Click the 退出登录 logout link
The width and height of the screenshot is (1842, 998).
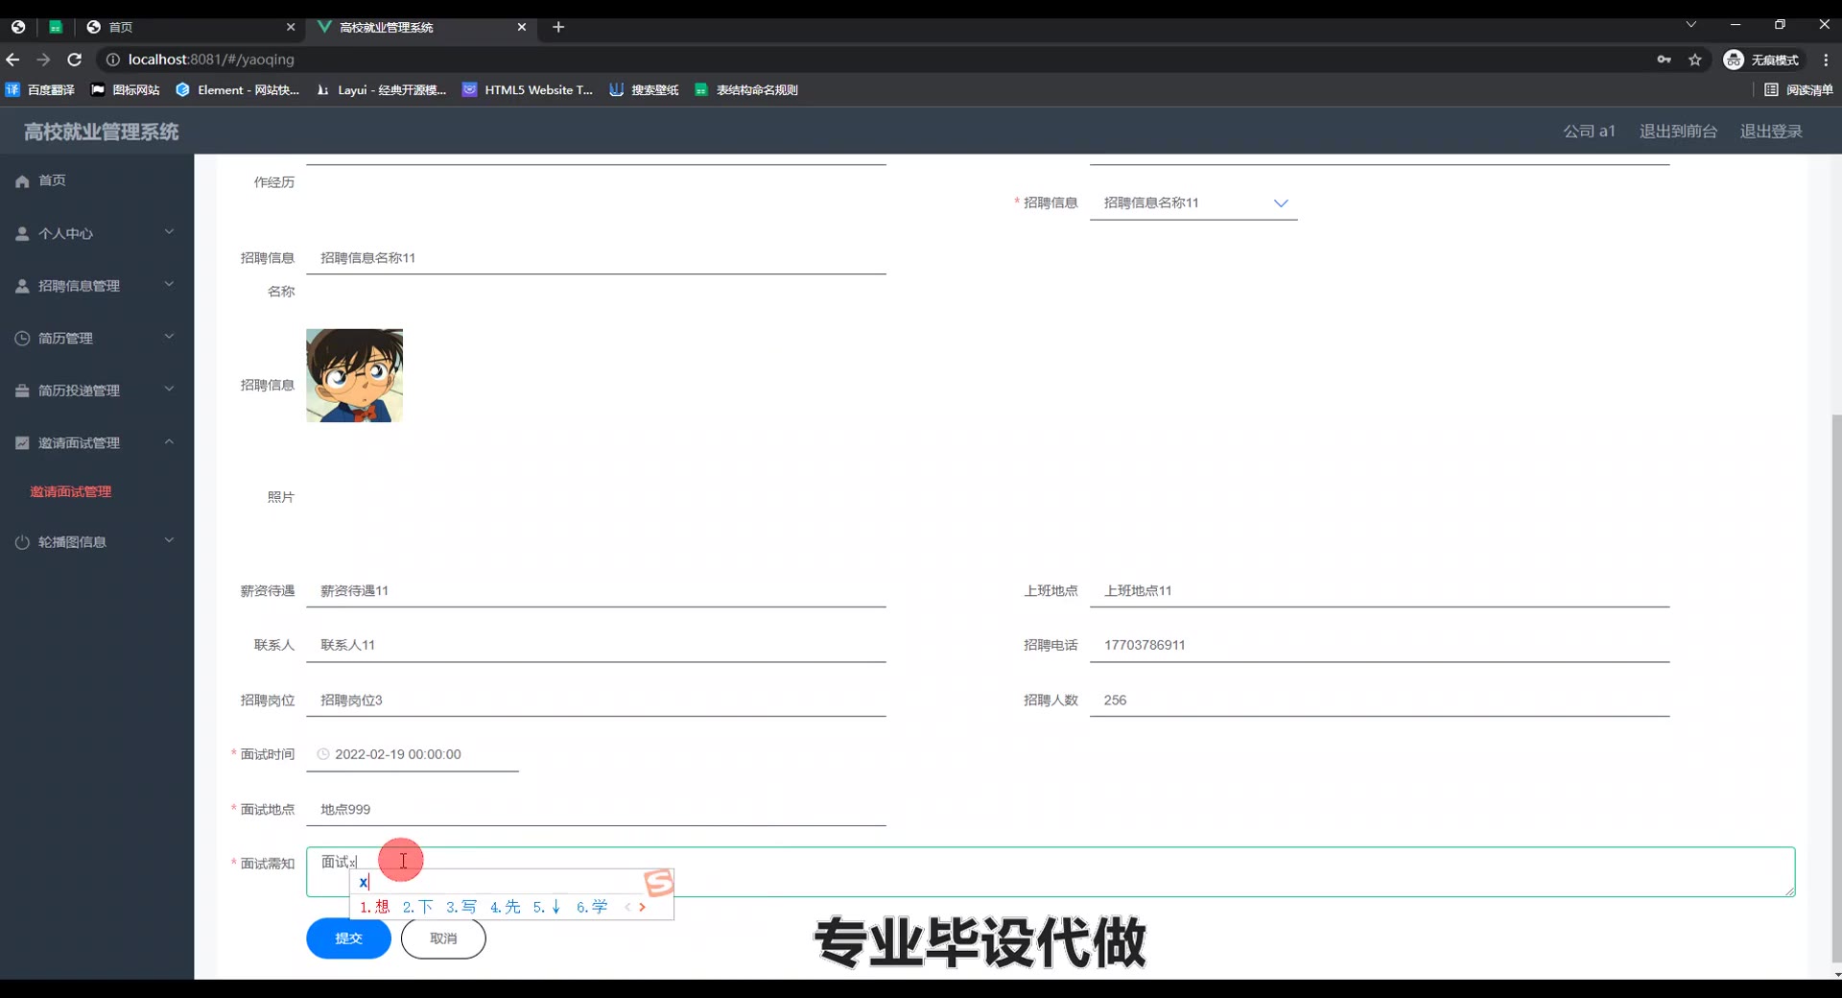[1771, 131]
